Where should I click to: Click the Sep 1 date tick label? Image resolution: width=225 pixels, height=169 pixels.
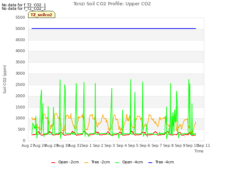pyautogui.click(x=86, y=145)
